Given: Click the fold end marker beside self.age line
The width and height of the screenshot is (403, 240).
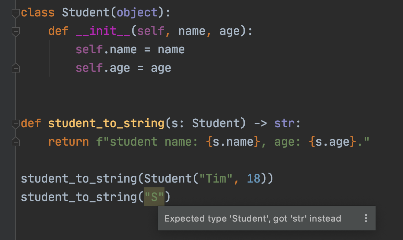Looking at the screenshot, I should (15, 68).
